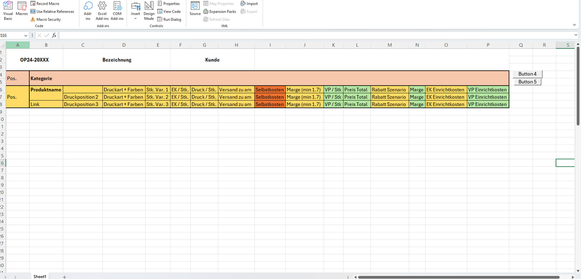
Task: Click XML Import
Action: pyautogui.click(x=249, y=3)
